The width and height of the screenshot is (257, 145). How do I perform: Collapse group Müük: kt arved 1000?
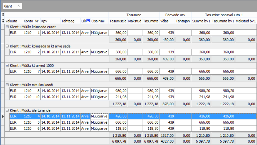coord(7,65)
